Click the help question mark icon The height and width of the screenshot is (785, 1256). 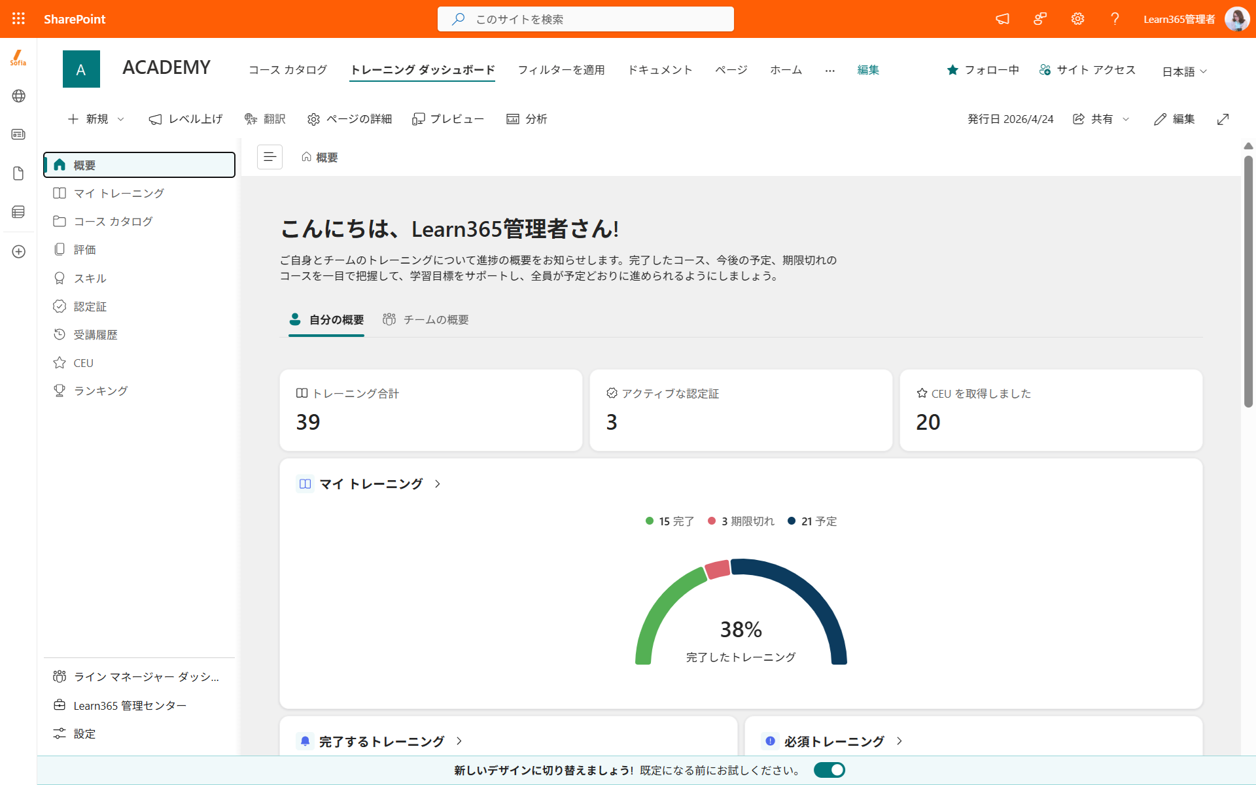(x=1115, y=19)
